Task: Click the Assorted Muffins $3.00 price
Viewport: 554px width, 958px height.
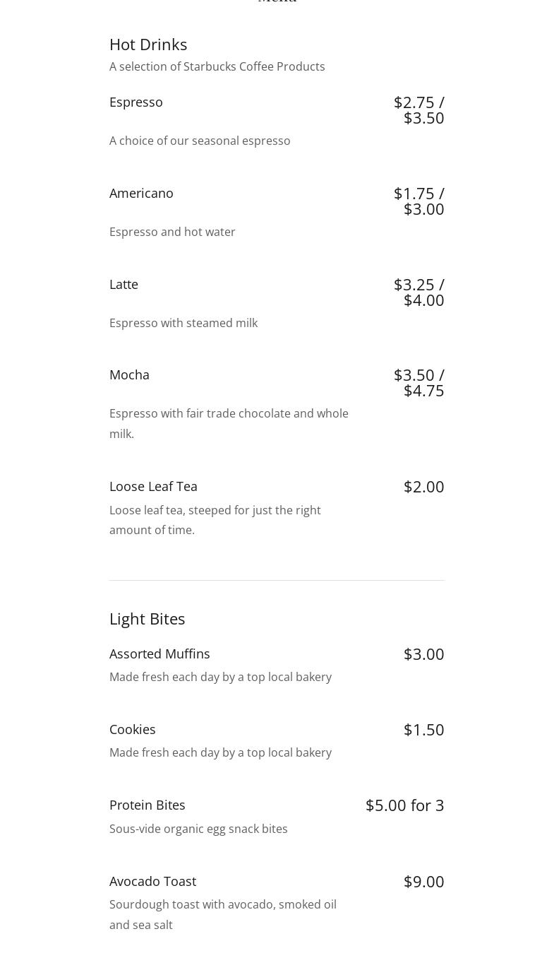Action: point(423,654)
